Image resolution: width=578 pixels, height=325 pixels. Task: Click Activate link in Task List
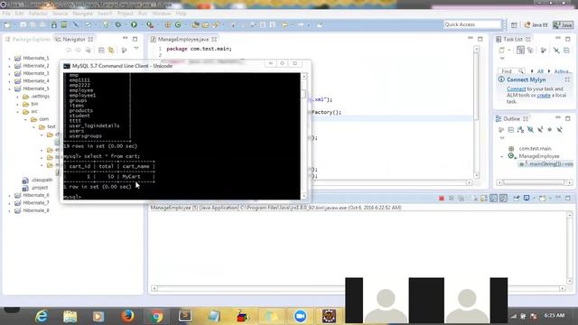563,71
